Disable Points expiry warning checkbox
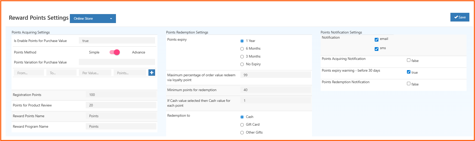 (409, 72)
